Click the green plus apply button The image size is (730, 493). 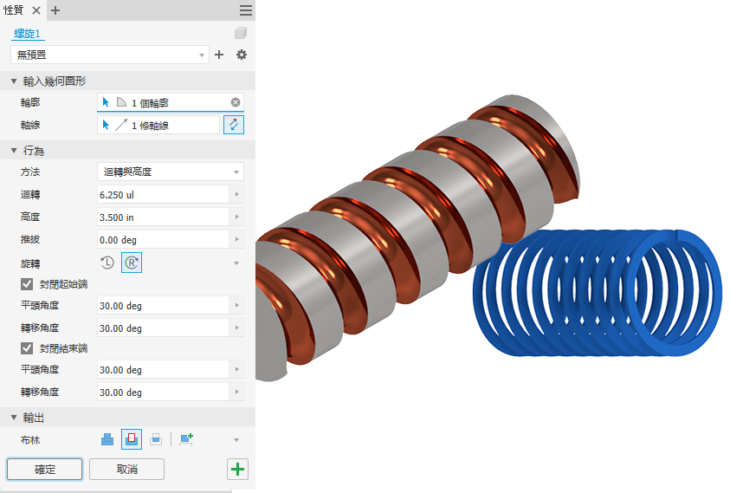238,470
